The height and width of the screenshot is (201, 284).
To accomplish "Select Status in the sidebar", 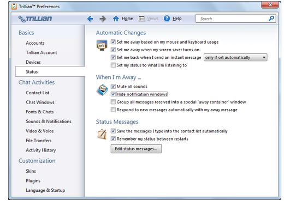I will coord(50,72).
